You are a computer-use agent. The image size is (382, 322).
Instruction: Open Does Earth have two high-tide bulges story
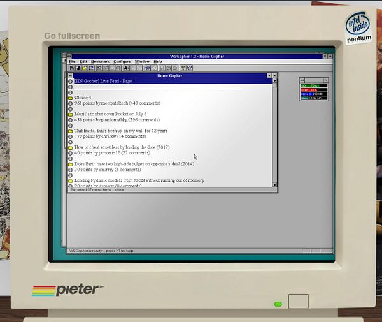click(134, 164)
